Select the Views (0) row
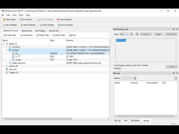 (x=56, y=69)
